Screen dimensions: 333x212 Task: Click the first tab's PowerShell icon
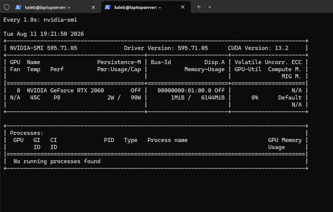18,7
